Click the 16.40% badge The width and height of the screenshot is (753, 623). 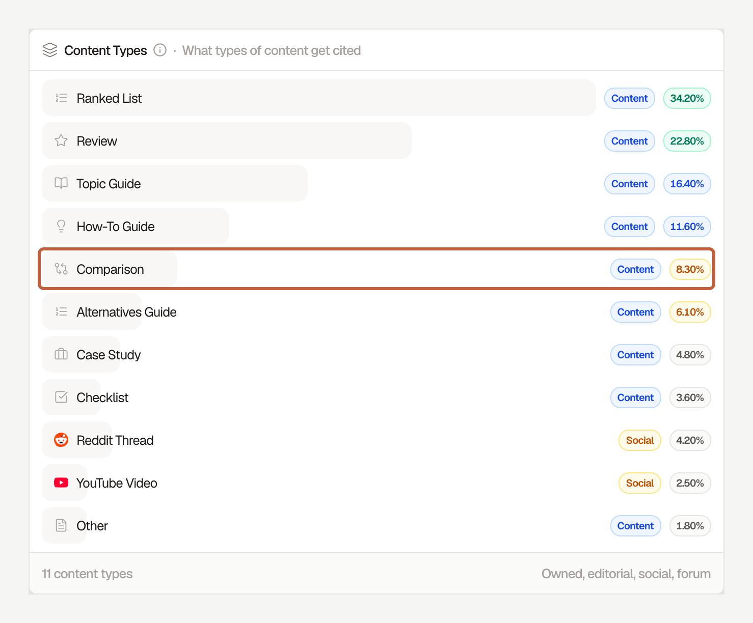687,184
